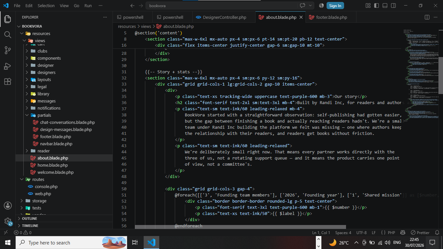Open Run and Debug view
The width and height of the screenshot is (443, 249).
(x=7, y=66)
